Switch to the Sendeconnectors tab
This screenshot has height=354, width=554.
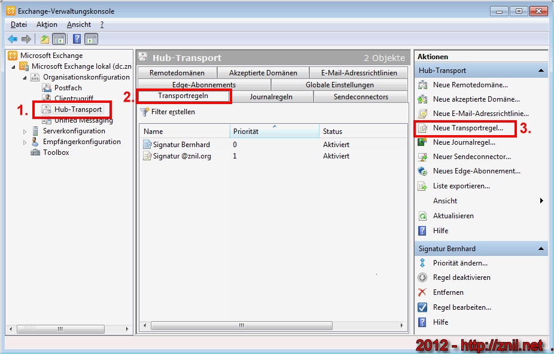tap(361, 97)
